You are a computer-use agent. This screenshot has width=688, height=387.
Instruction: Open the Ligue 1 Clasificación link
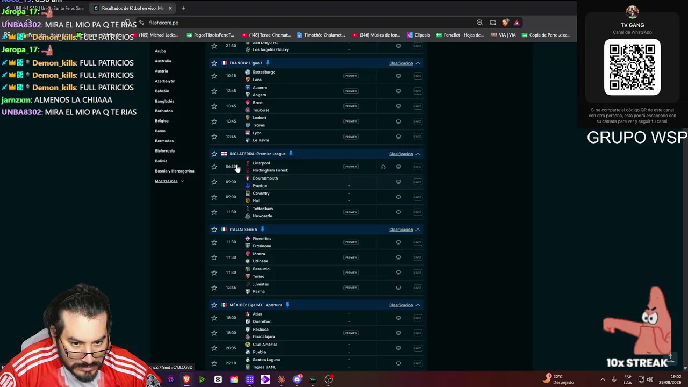[x=401, y=63]
